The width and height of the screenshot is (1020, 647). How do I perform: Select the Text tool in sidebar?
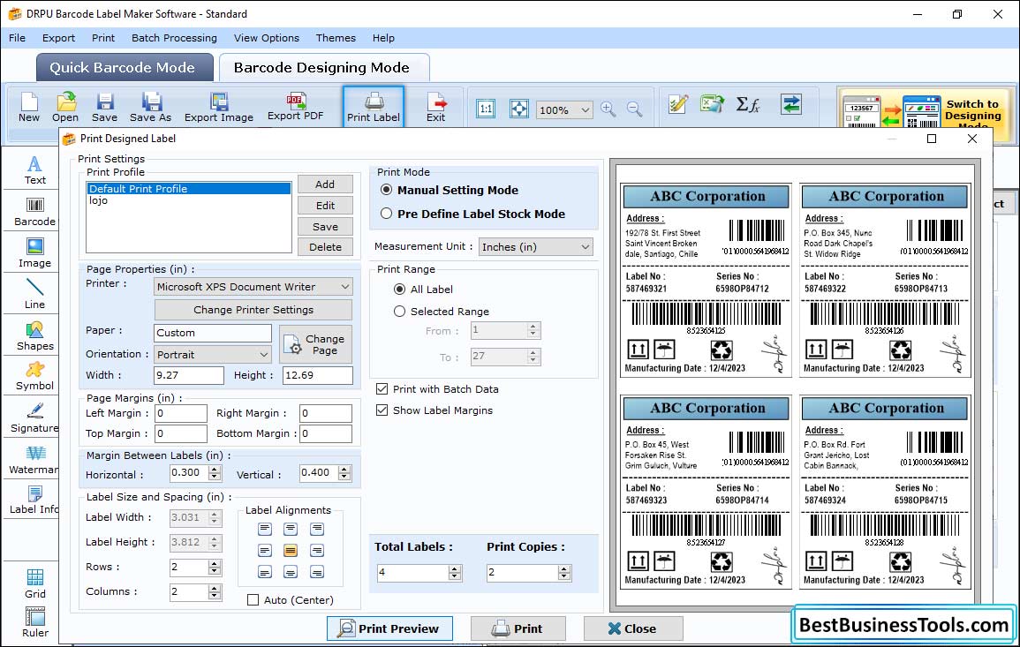34,170
